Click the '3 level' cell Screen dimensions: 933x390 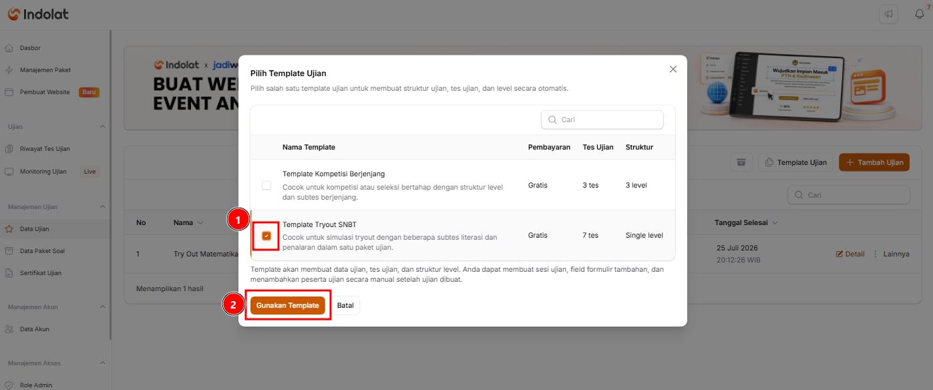point(636,185)
